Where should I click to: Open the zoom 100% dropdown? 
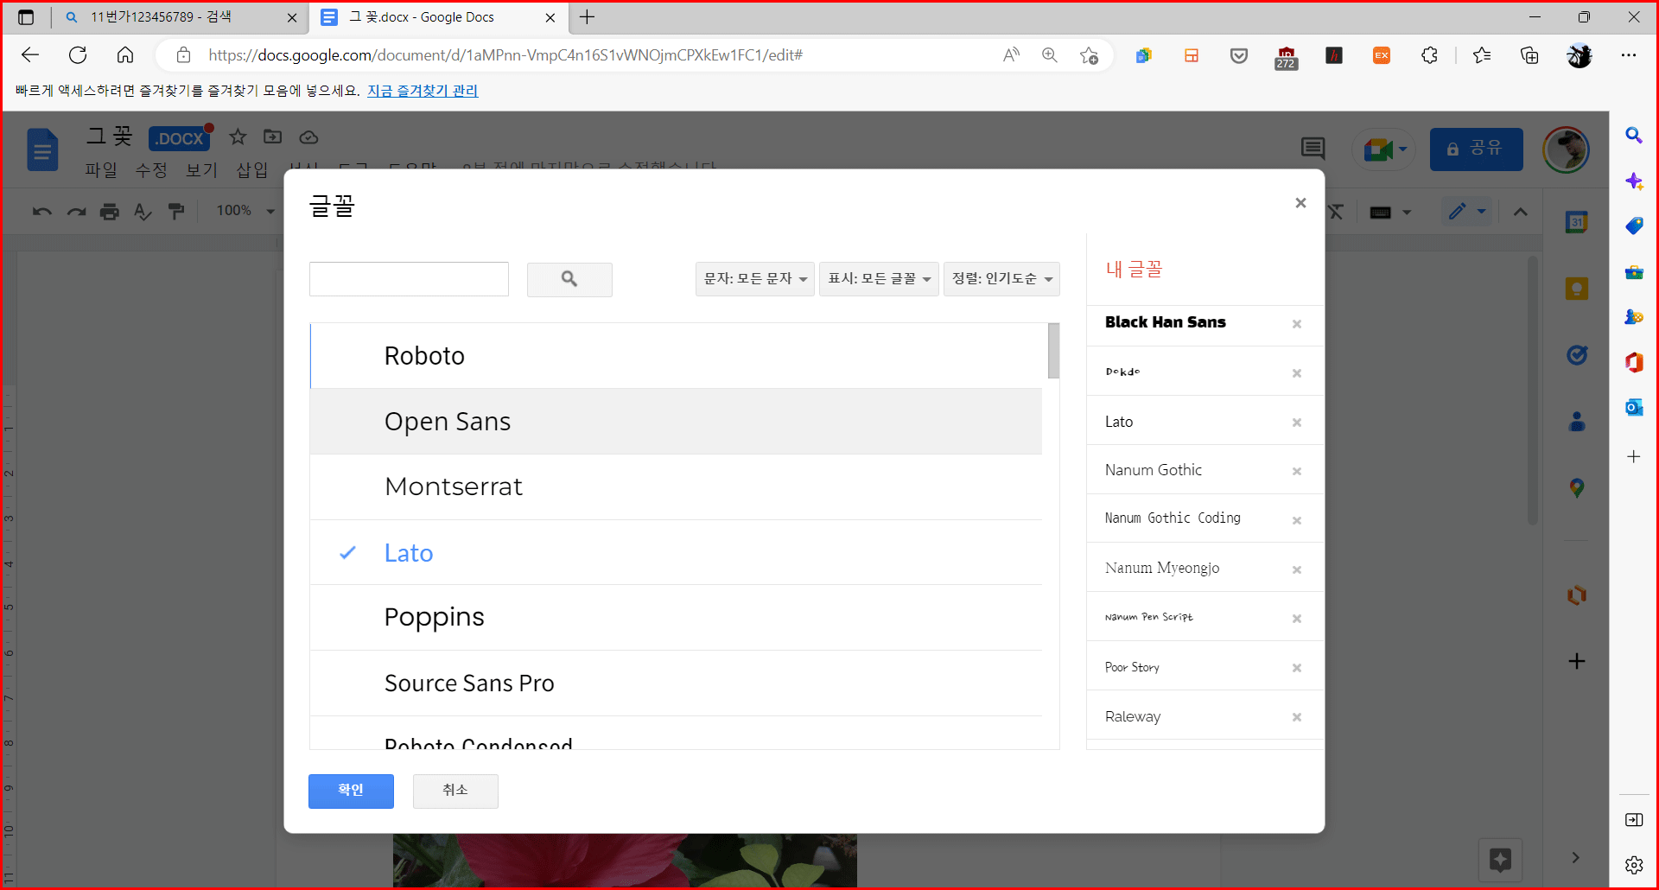(x=245, y=211)
